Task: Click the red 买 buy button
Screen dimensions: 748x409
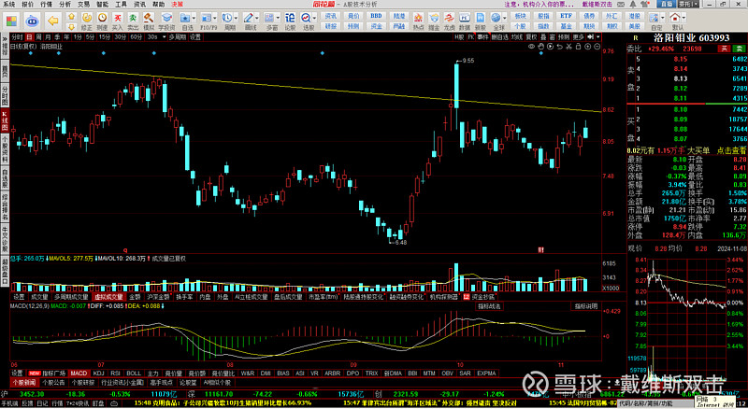Action: [724, 49]
